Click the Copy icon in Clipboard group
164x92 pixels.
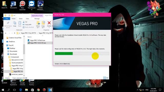click(15, 24)
